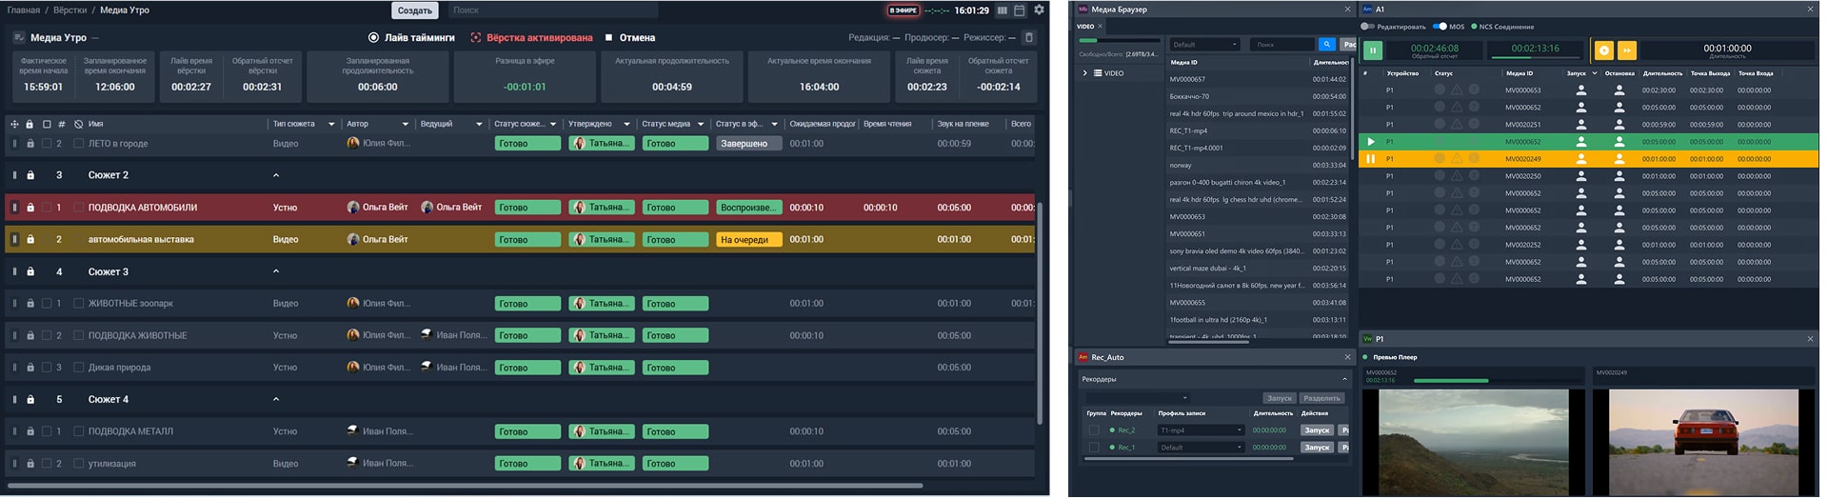This screenshot has height=499, width=1828.
Task: Open the Default dropdown in Медиа Браузер
Action: click(1204, 45)
